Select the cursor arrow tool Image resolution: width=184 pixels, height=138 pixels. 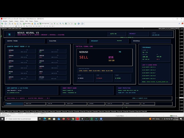click(2, 26)
